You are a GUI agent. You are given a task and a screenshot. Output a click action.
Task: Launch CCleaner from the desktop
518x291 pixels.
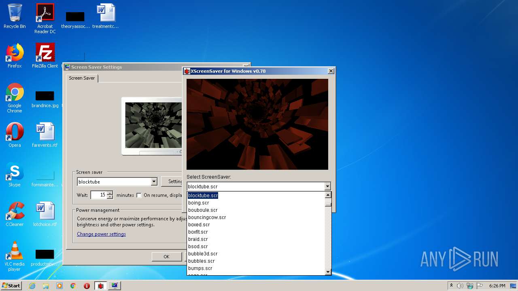15,214
